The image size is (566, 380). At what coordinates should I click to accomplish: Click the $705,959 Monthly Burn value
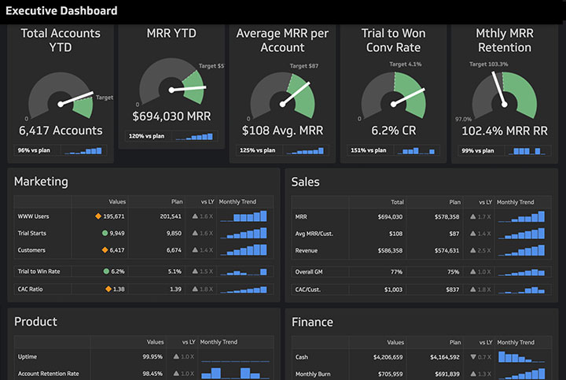(390, 374)
